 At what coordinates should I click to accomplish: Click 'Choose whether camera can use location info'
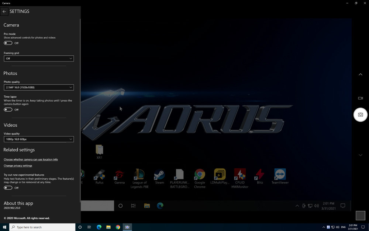click(x=31, y=160)
